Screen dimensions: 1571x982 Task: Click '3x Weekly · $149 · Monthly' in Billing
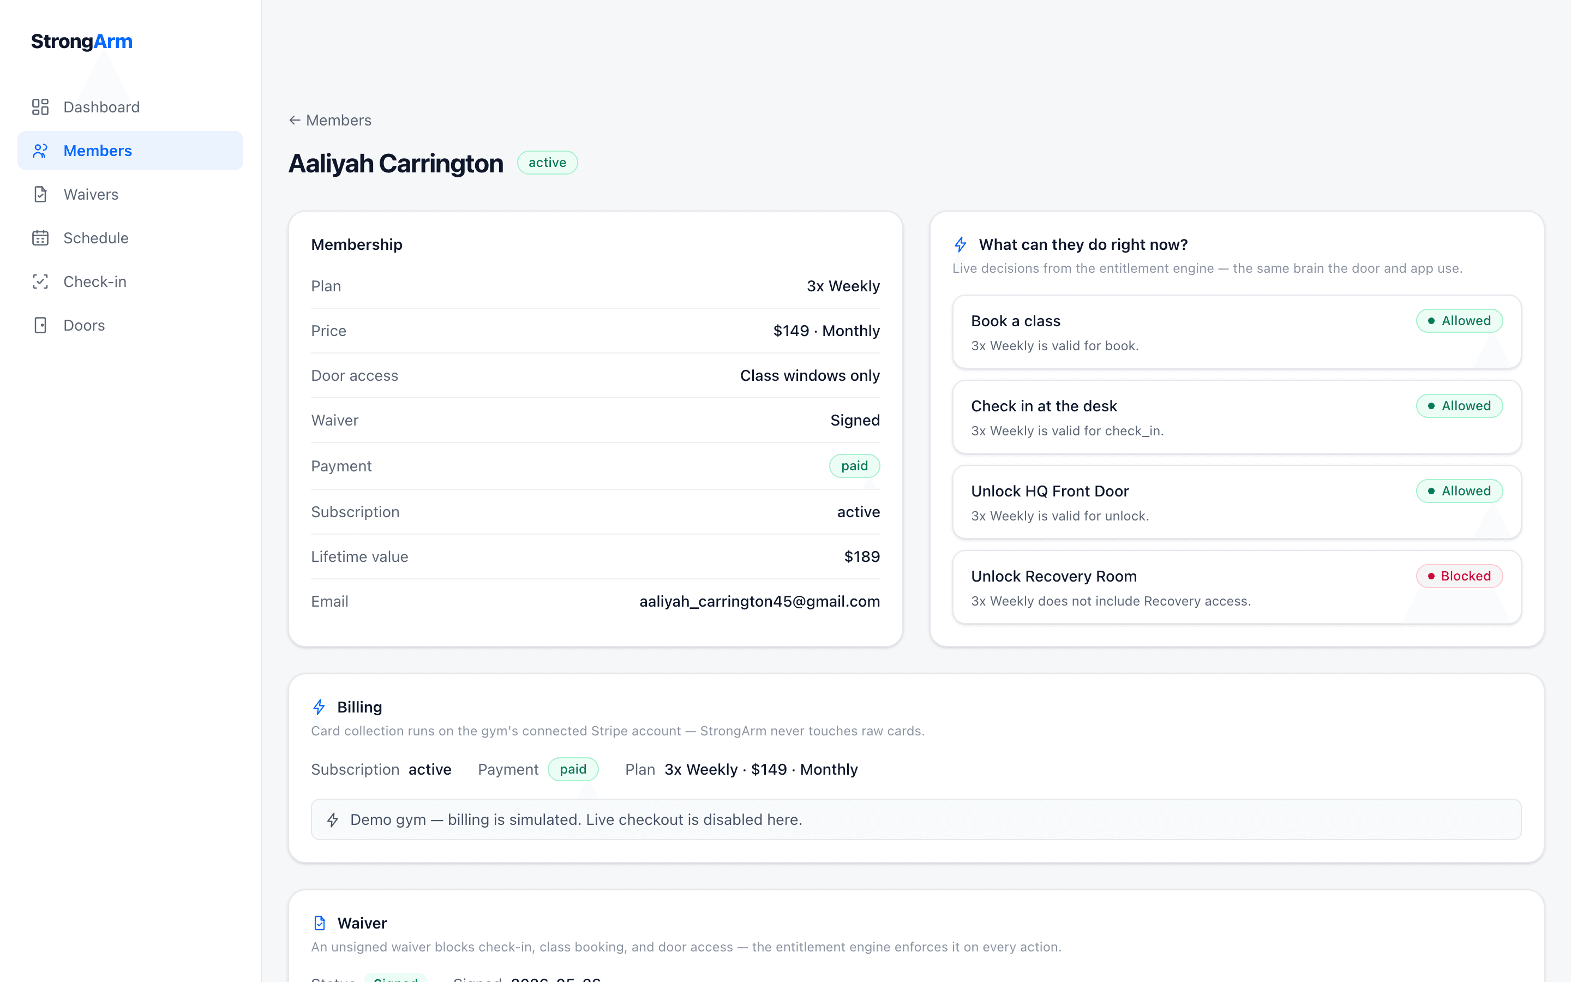click(761, 769)
